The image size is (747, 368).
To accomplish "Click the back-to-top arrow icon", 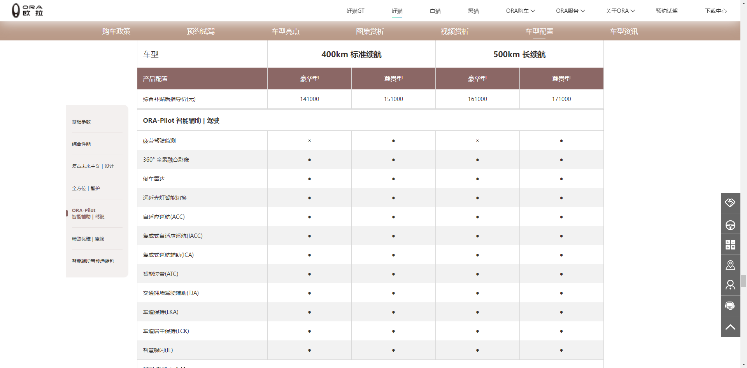I will pos(730,327).
